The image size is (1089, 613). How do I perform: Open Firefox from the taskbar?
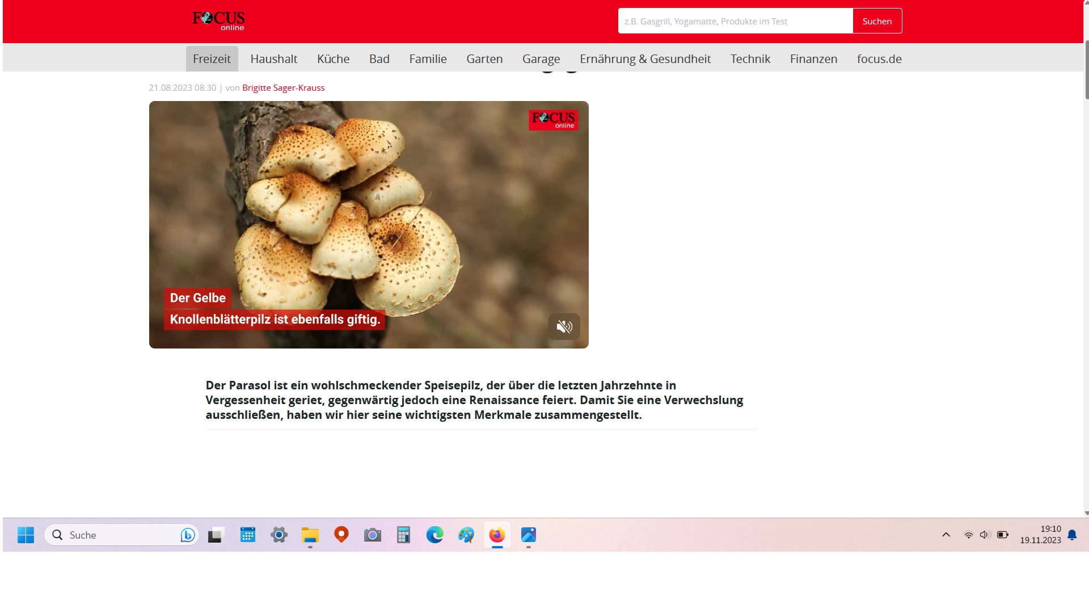tap(497, 535)
